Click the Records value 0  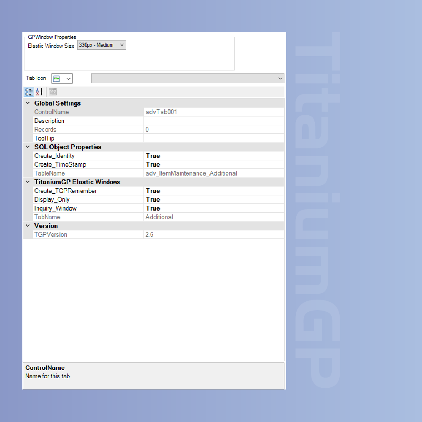[x=147, y=130]
